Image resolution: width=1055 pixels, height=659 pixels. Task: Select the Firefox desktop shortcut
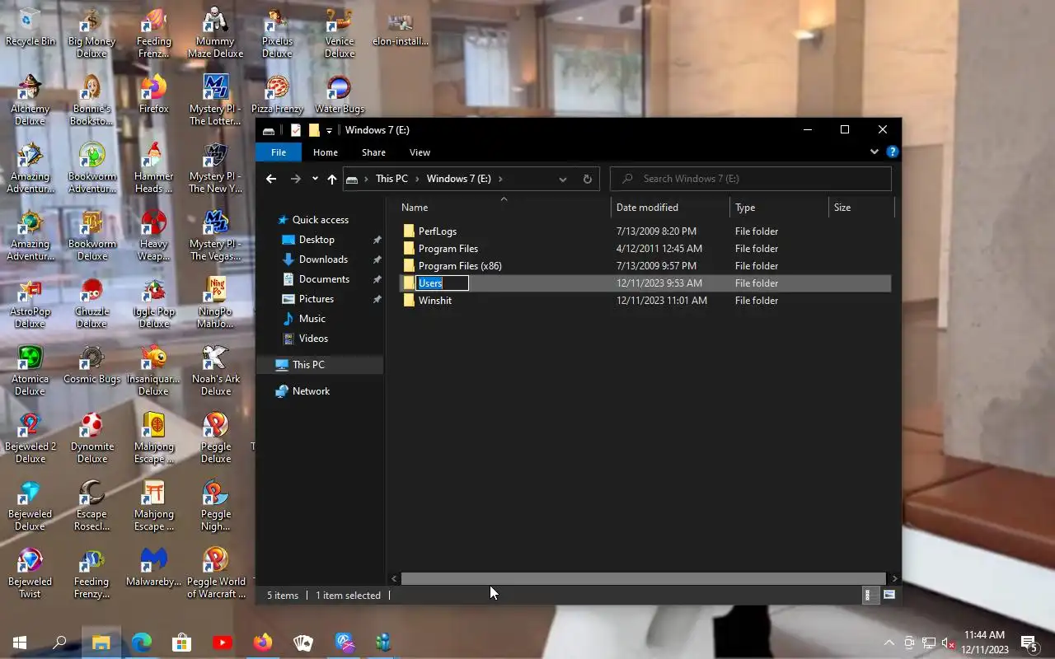point(154,94)
